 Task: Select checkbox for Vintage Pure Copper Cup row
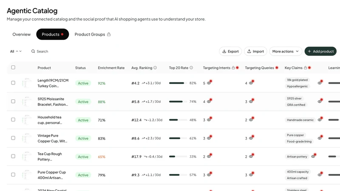click(13, 138)
